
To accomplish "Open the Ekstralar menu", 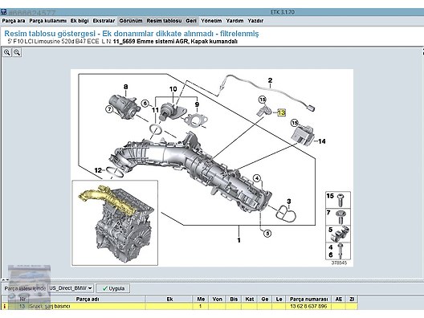I will click(104, 21).
